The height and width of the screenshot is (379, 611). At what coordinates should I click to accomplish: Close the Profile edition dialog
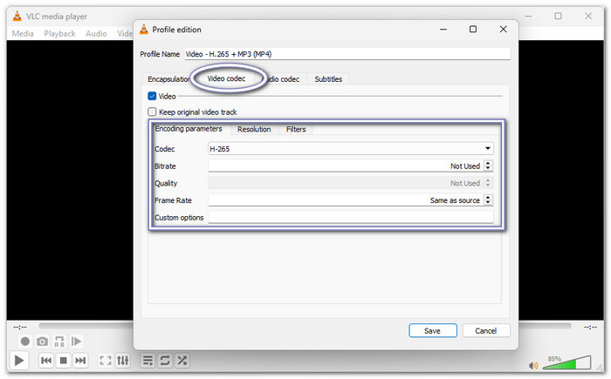click(503, 29)
